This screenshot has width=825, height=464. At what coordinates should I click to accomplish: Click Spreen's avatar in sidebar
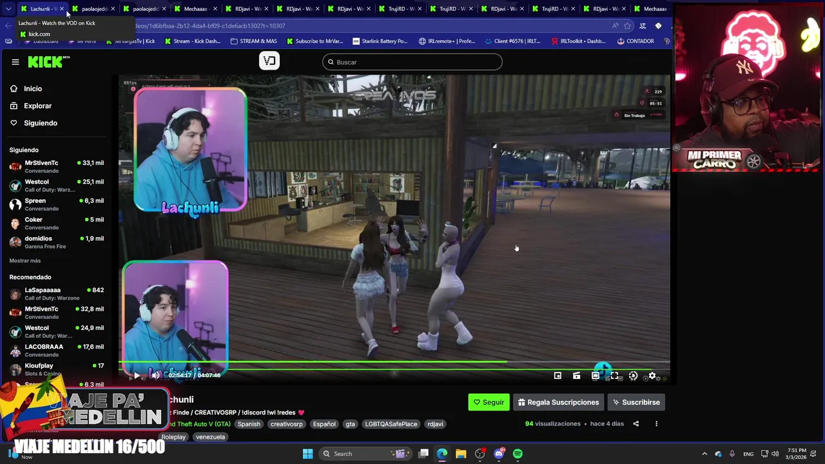point(15,204)
